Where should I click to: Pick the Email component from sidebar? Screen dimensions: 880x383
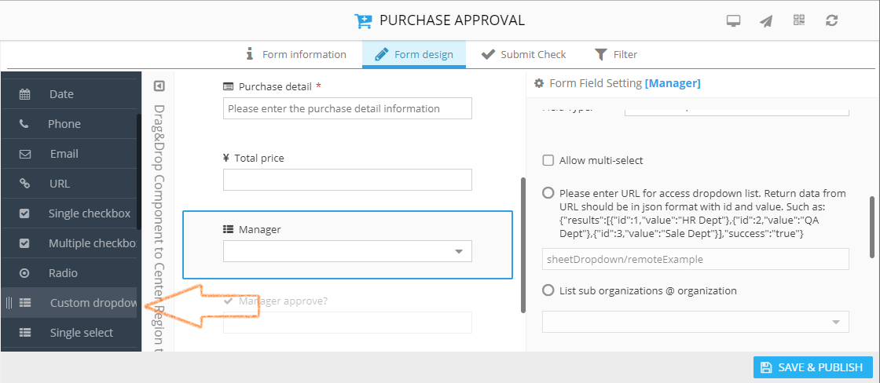pyautogui.click(x=64, y=154)
